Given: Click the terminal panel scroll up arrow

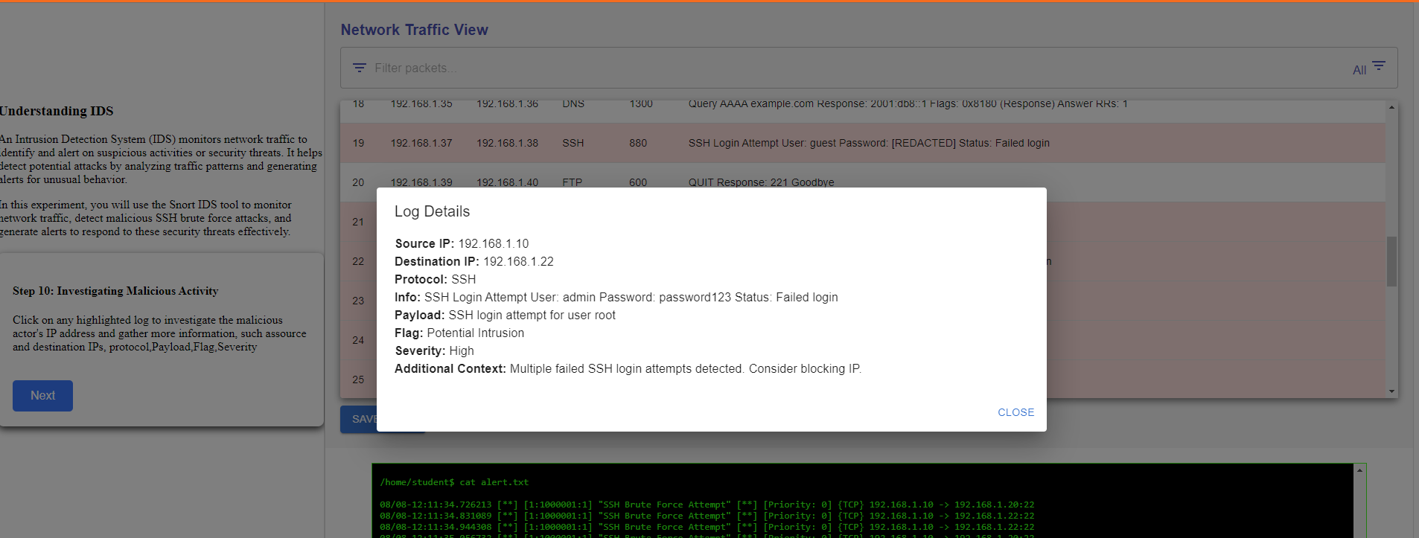Looking at the screenshot, I should [x=1359, y=470].
